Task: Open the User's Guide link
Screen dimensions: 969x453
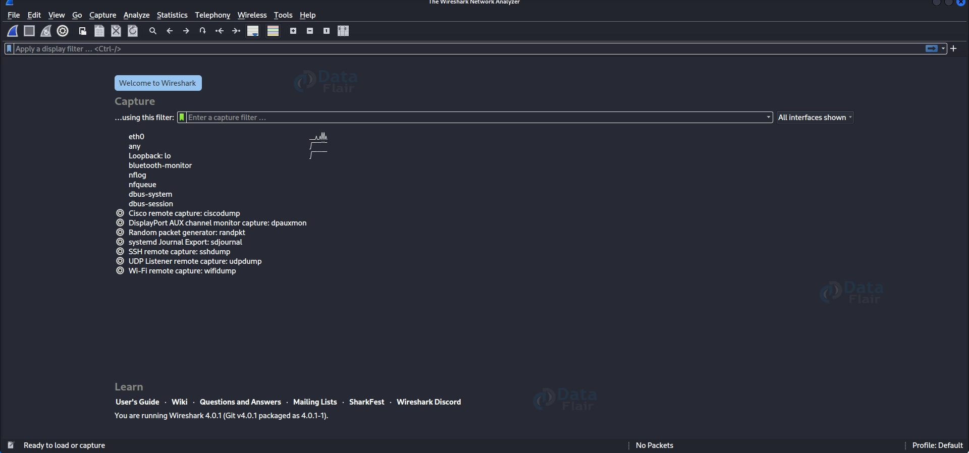Action: 137,402
